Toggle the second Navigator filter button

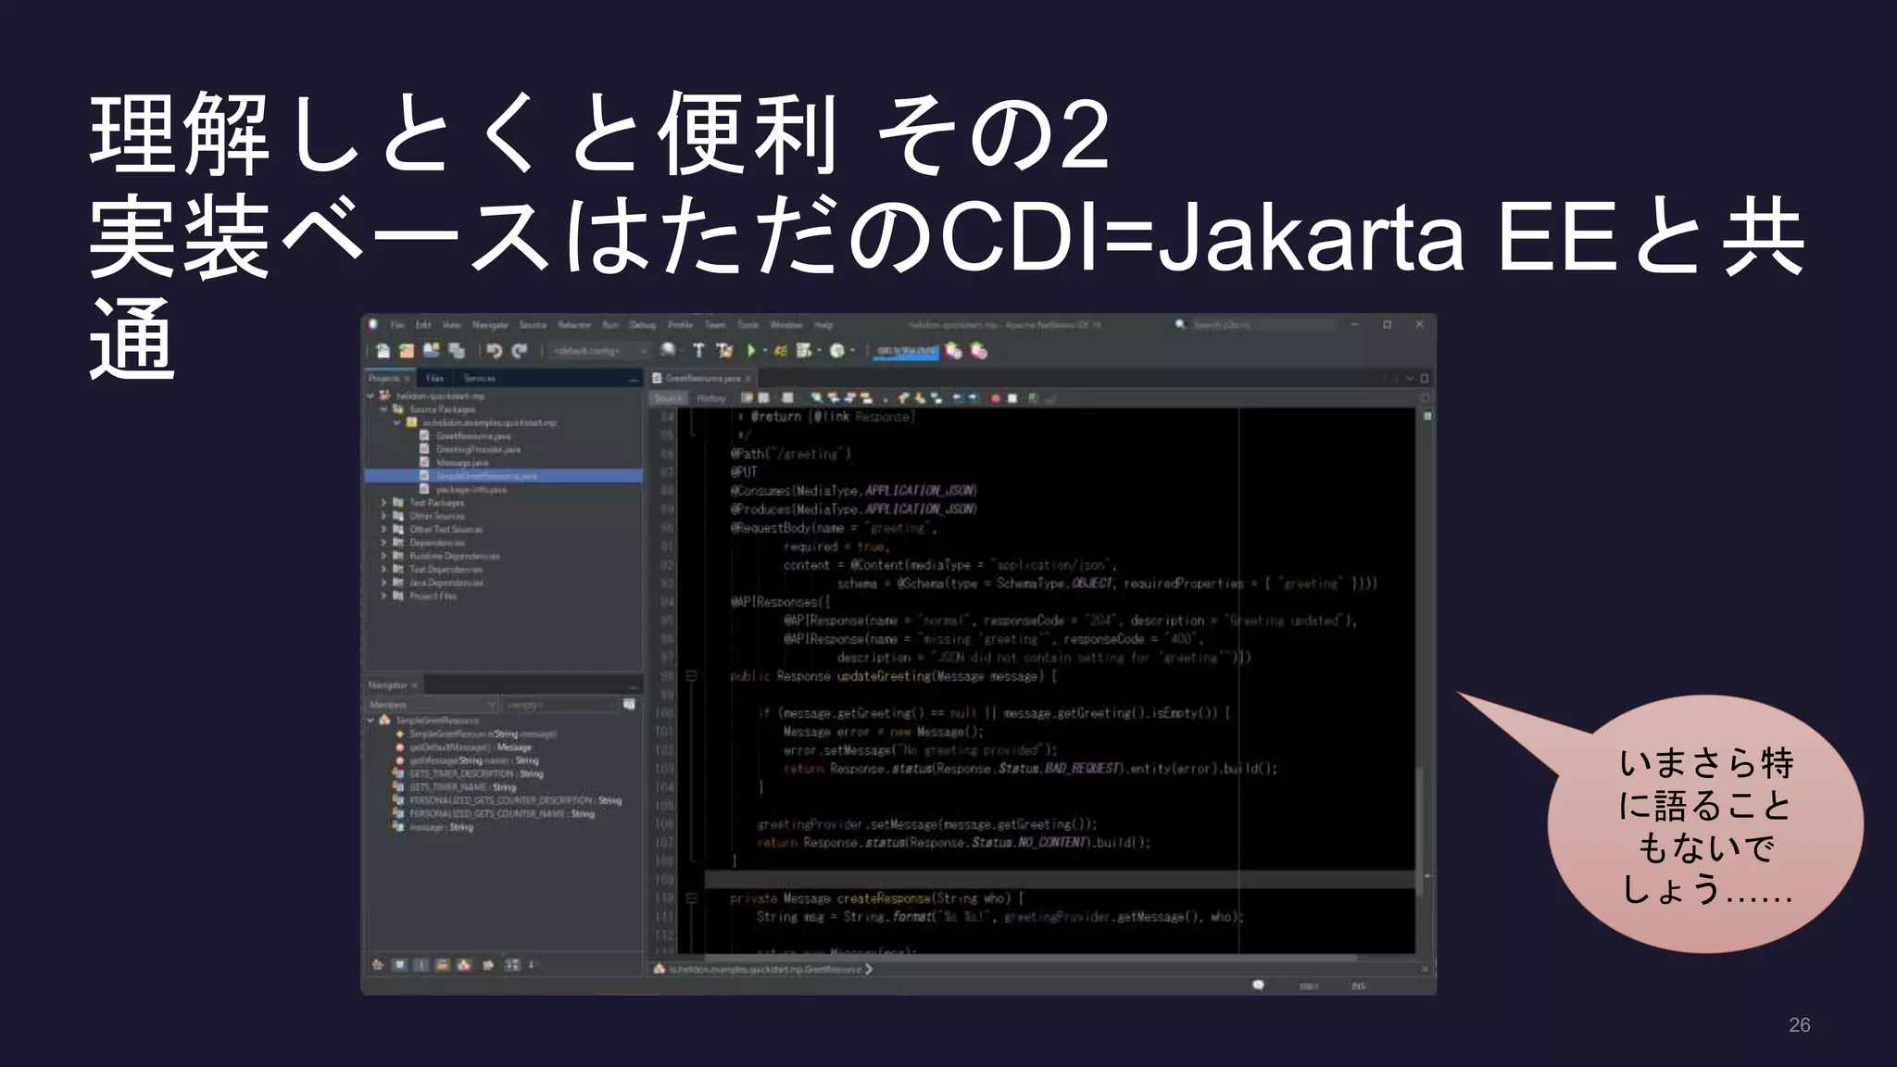[x=399, y=965]
